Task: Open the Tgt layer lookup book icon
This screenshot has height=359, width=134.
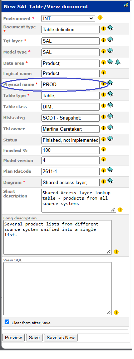Action: (110, 39)
